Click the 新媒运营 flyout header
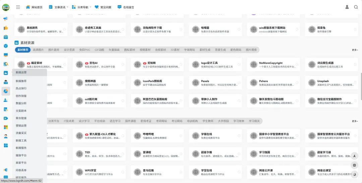Screen dimensions: 362x183 [29, 72]
